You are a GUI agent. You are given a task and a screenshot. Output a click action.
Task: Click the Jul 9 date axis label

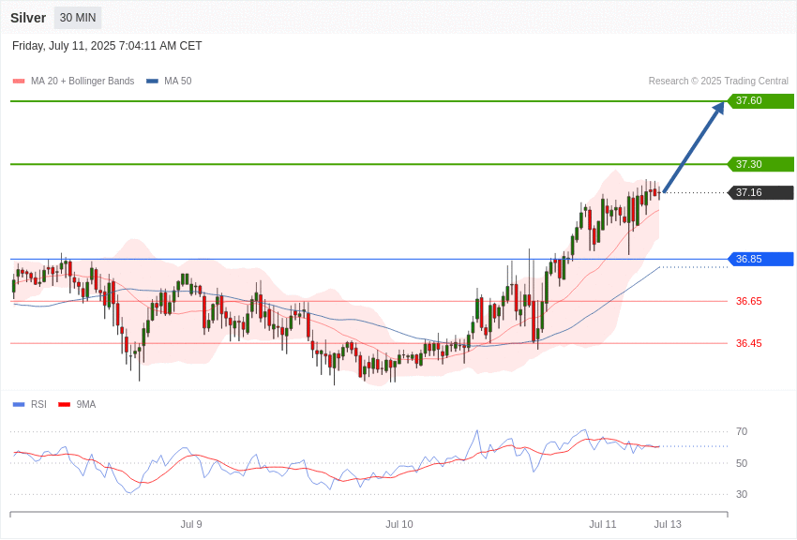coord(191,524)
